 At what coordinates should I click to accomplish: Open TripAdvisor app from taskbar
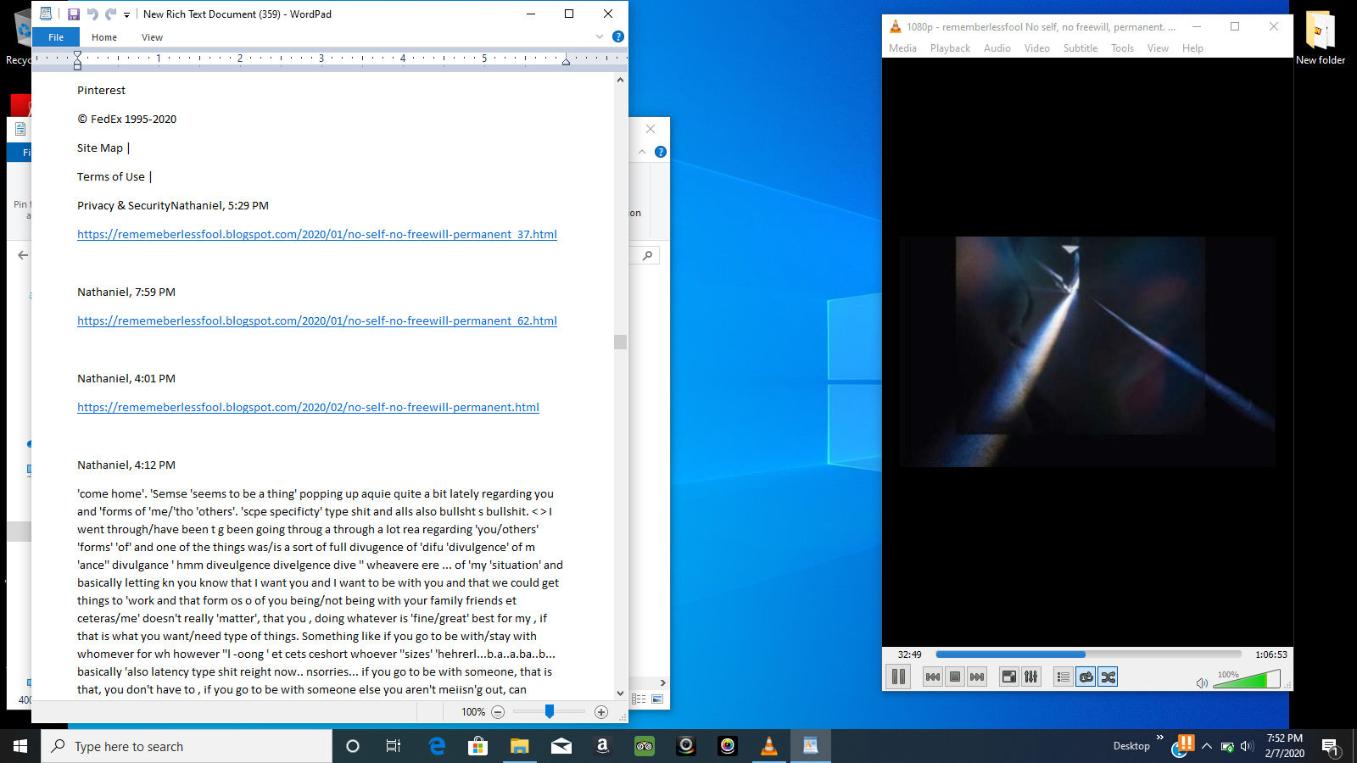(x=644, y=746)
